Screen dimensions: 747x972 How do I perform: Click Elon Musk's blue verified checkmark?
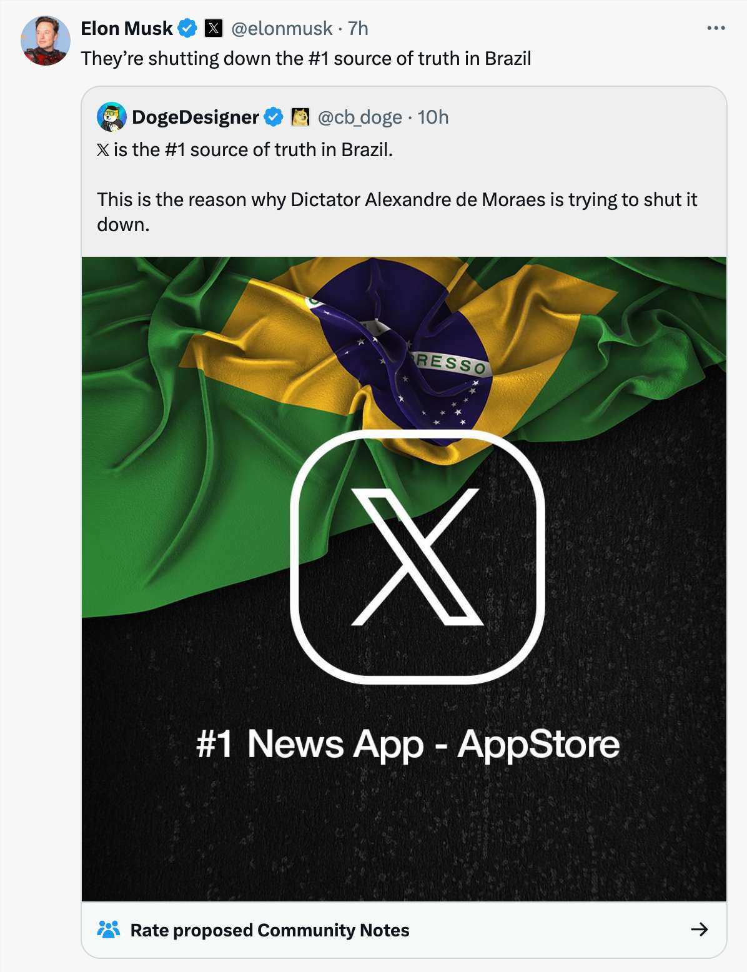[x=188, y=28]
